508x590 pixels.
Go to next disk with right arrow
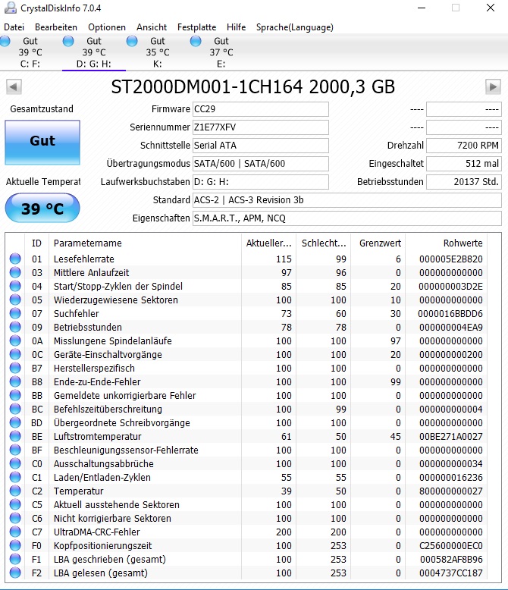pyautogui.click(x=493, y=86)
